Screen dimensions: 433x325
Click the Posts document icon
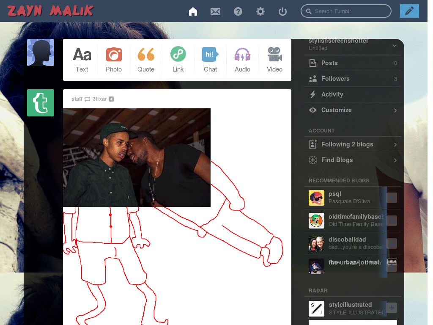point(312,63)
